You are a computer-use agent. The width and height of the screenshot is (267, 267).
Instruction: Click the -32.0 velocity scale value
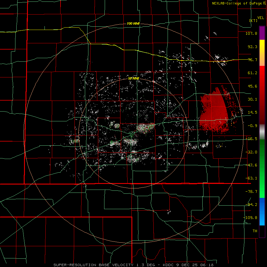[x=251, y=152]
